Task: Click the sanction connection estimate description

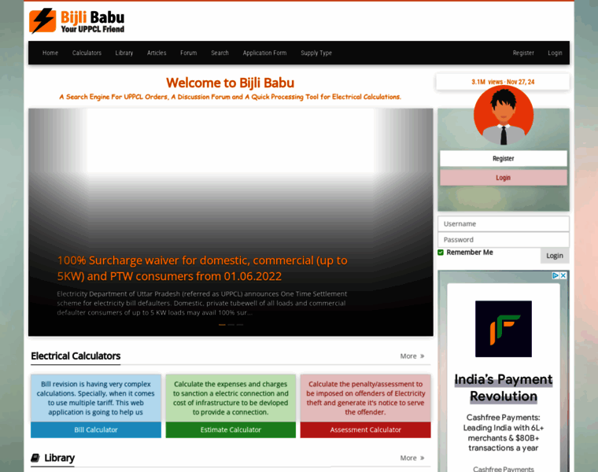Action: (x=231, y=398)
